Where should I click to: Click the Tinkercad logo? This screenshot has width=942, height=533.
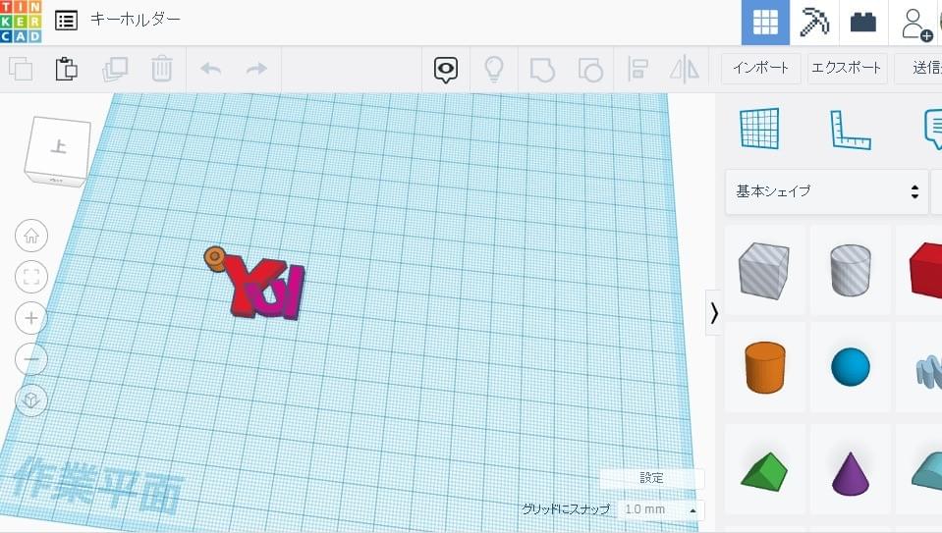tap(21, 22)
